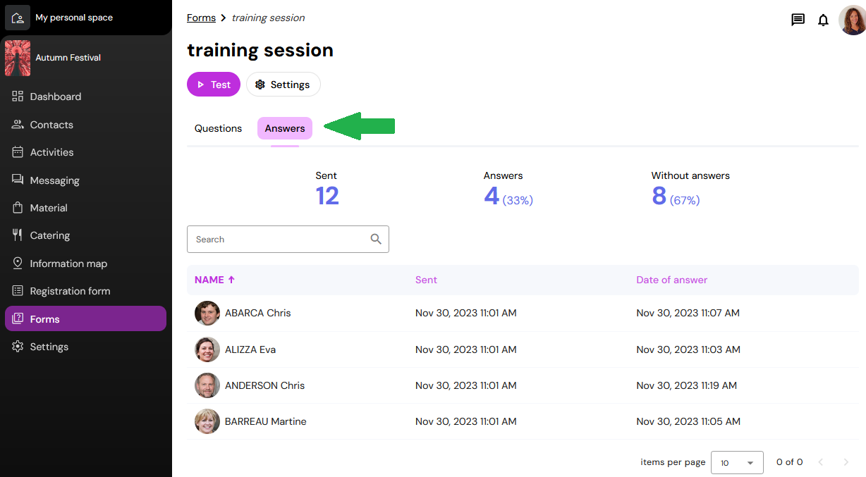The width and height of the screenshot is (866, 477).
Task: Click the 11:03 AM answer date
Action: point(688,349)
